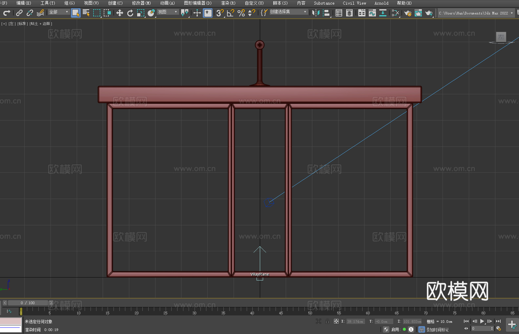Screen dimensions: 519x334
Task: Select the Bind to Space Warp tool
Action: click(40, 13)
